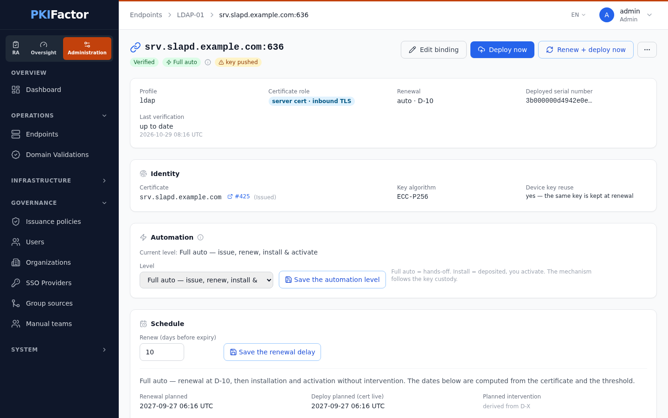This screenshot has width=668, height=418.
Task: Click the Automation info icon
Action: (200, 237)
